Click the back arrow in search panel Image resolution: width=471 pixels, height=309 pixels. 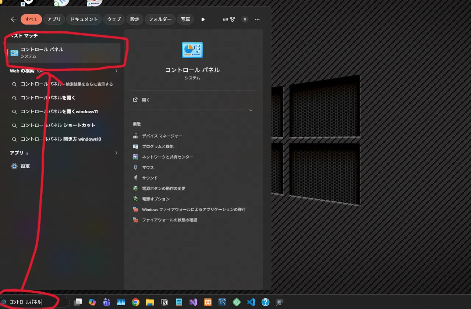pyautogui.click(x=14, y=19)
